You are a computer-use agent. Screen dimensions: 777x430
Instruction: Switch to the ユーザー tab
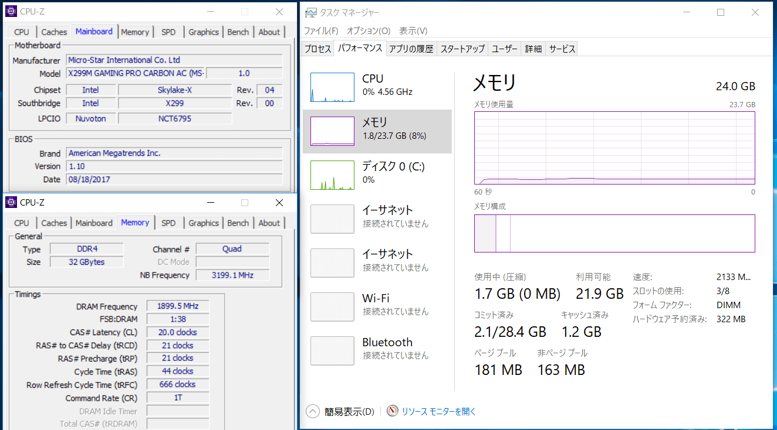point(505,49)
